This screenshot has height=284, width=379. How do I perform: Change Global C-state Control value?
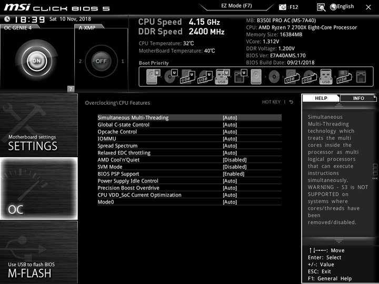[230, 125]
